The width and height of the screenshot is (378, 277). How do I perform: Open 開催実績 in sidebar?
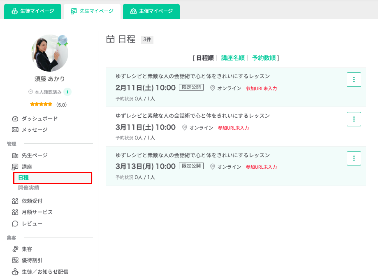coord(29,188)
